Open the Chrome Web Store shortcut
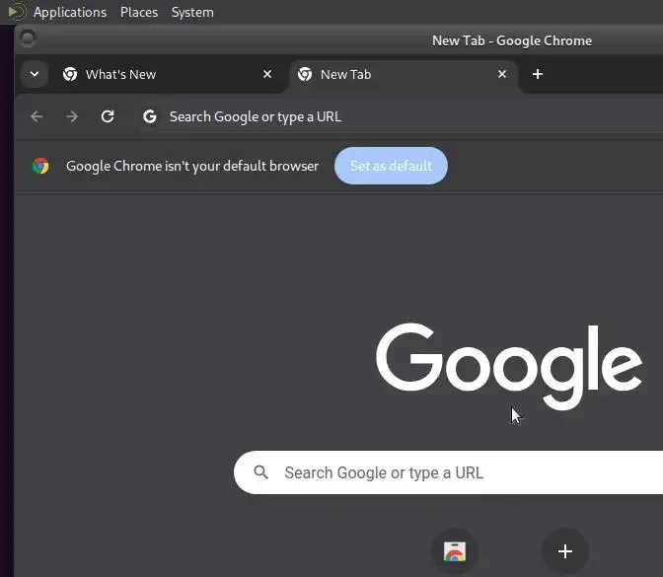Viewport: 663px width, 577px height. pos(455,551)
